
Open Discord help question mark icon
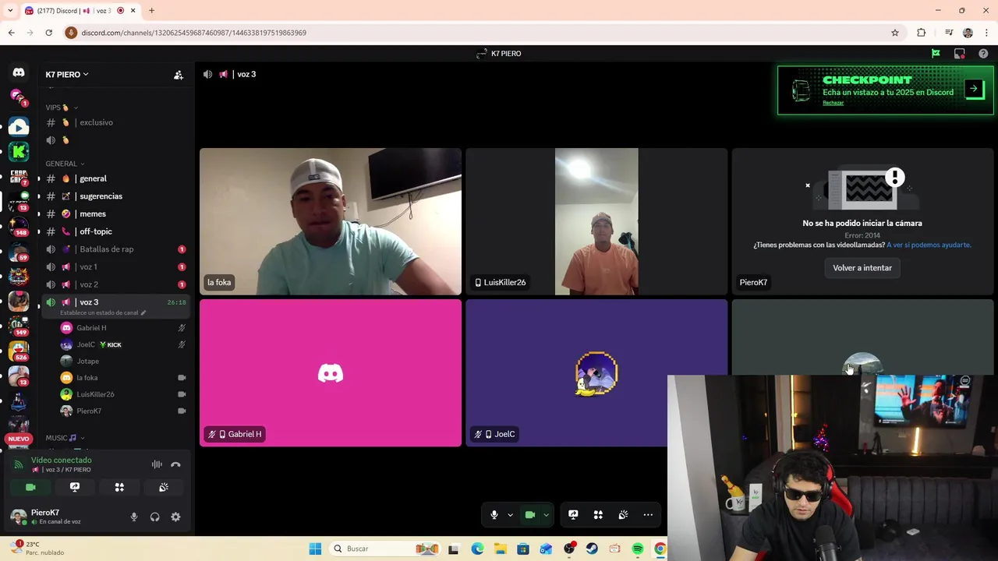(x=983, y=54)
